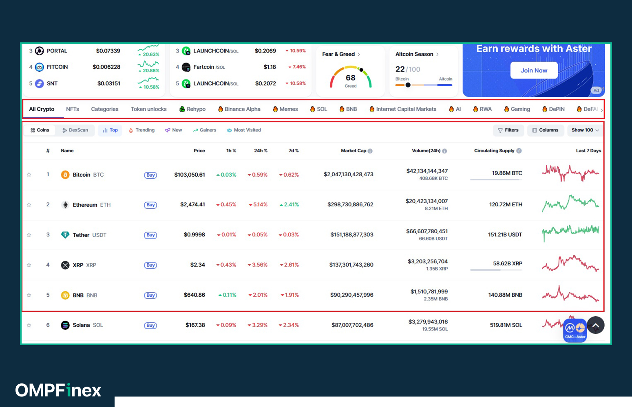Switch to DexScan view
This screenshot has height=407, width=632.
tap(75, 130)
